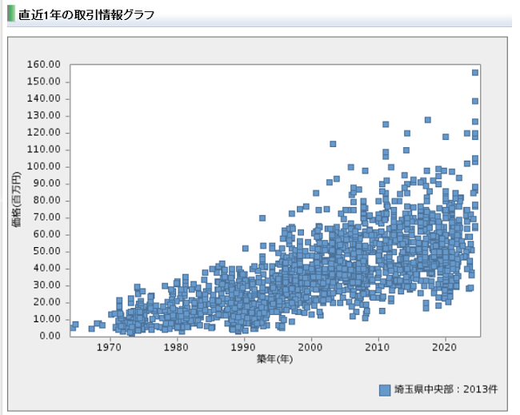Select the leftmost data point before 1970
Viewport: 520px width, 415px height.
[x=73, y=328]
